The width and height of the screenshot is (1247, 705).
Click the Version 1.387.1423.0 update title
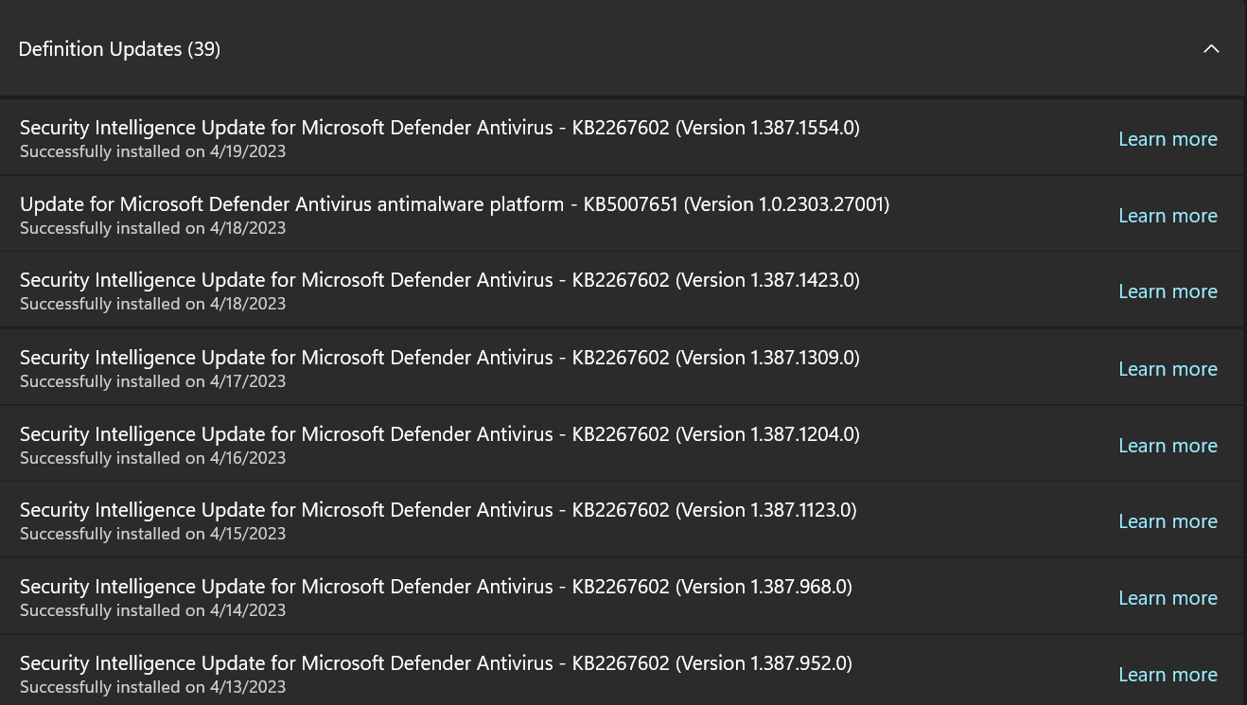point(439,280)
